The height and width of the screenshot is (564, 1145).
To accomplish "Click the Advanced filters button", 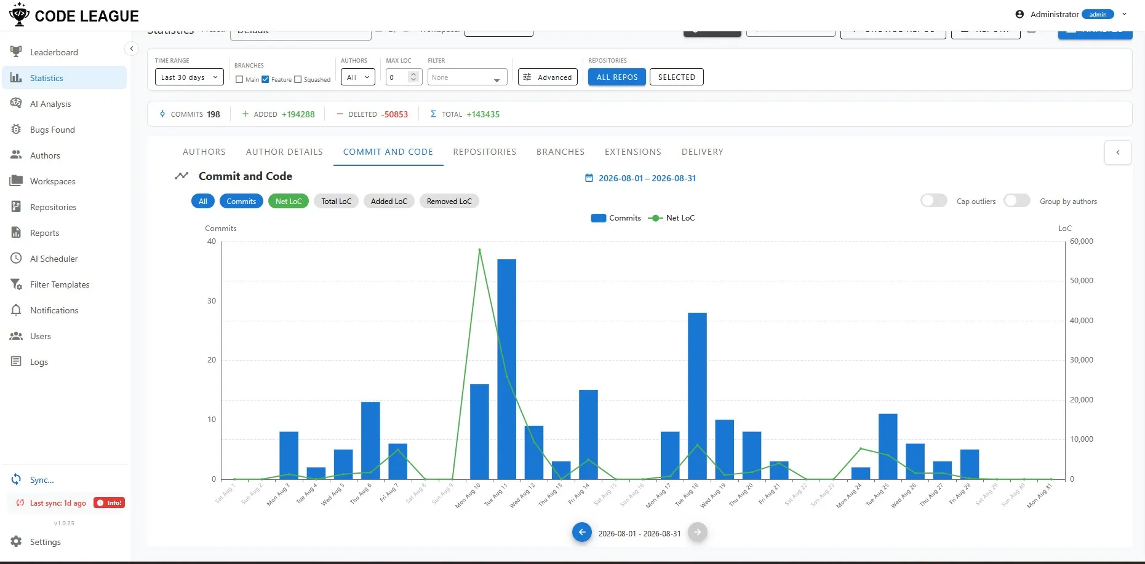I will (x=548, y=77).
